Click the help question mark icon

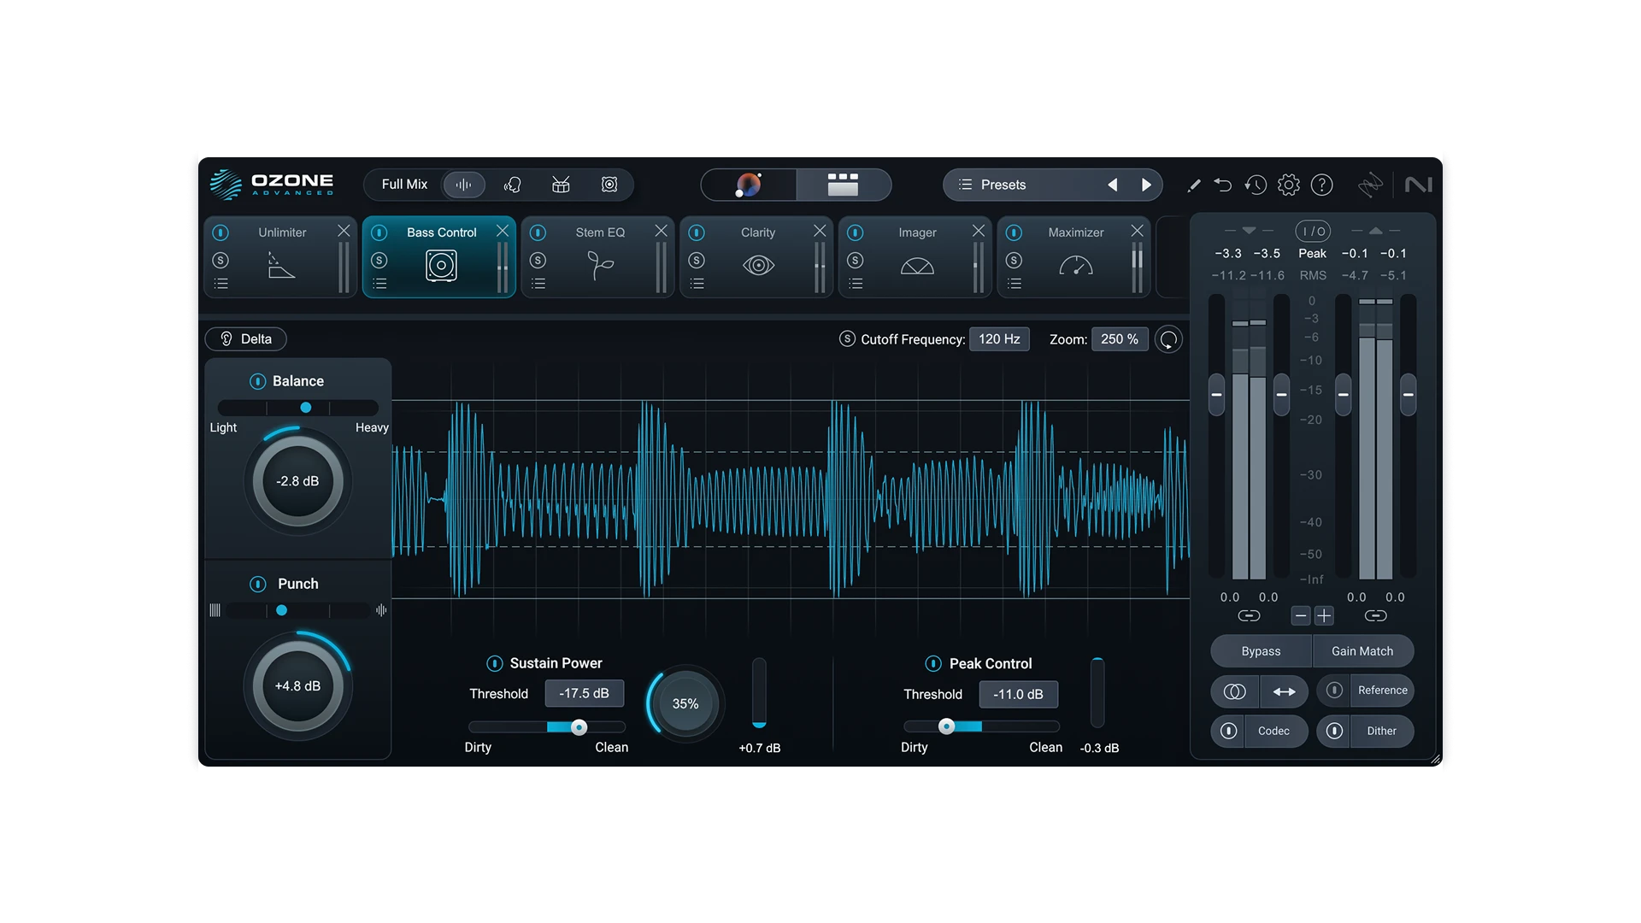(1321, 185)
